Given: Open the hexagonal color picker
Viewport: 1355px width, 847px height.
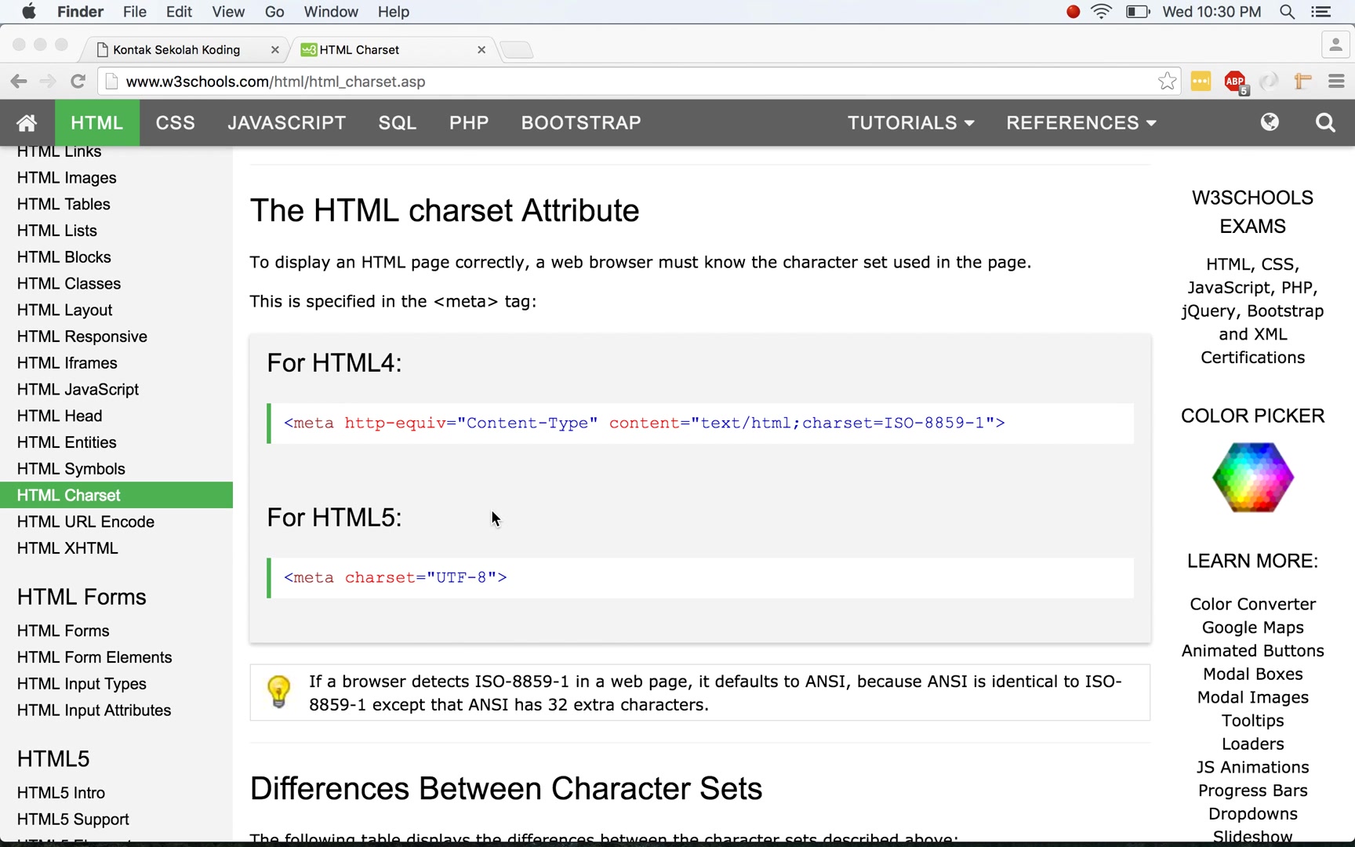Looking at the screenshot, I should (1252, 477).
